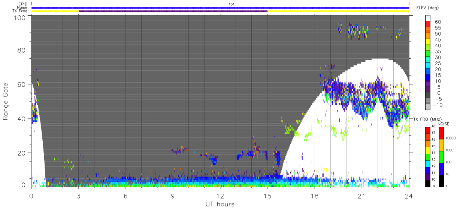The image size is (460, 212).
Task: Click the UT hours axis title
Action: click(x=220, y=204)
